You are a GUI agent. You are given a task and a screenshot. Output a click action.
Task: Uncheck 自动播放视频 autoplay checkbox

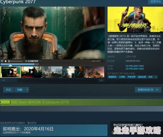tap(26, 61)
